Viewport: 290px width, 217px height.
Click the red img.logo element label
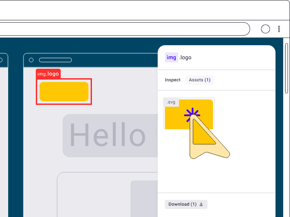[48, 74]
